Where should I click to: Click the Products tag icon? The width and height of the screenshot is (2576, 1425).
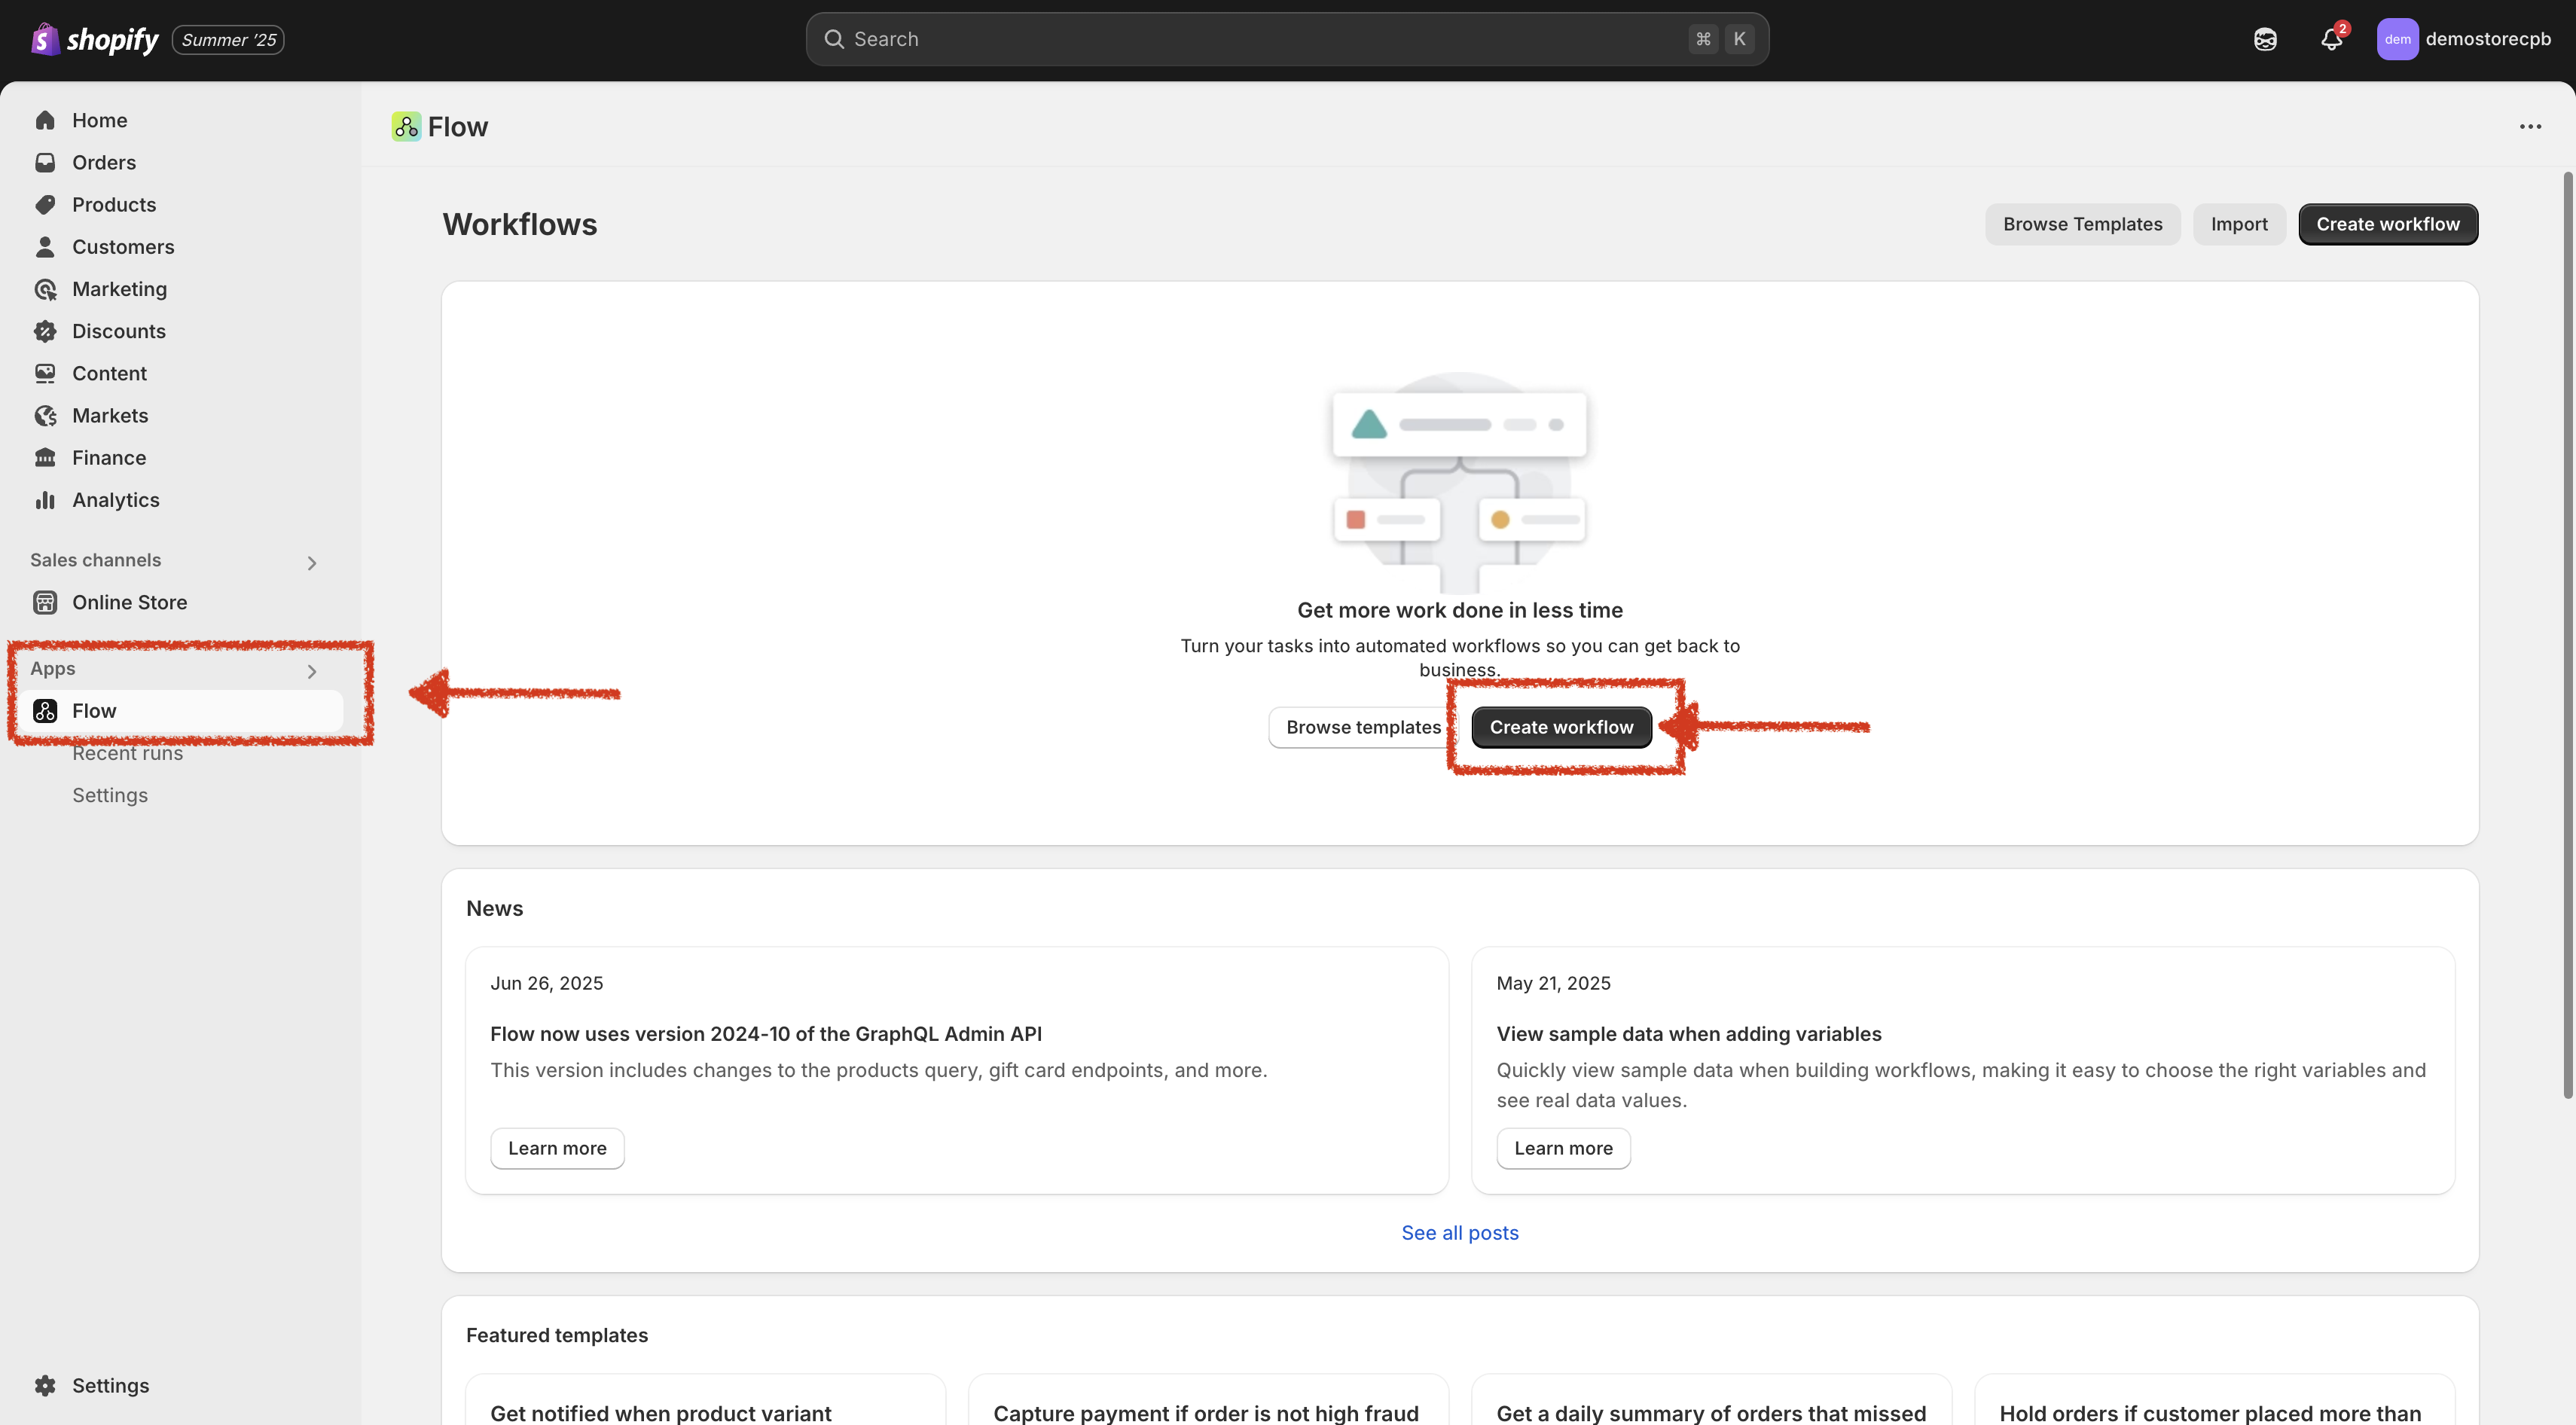pyautogui.click(x=45, y=204)
